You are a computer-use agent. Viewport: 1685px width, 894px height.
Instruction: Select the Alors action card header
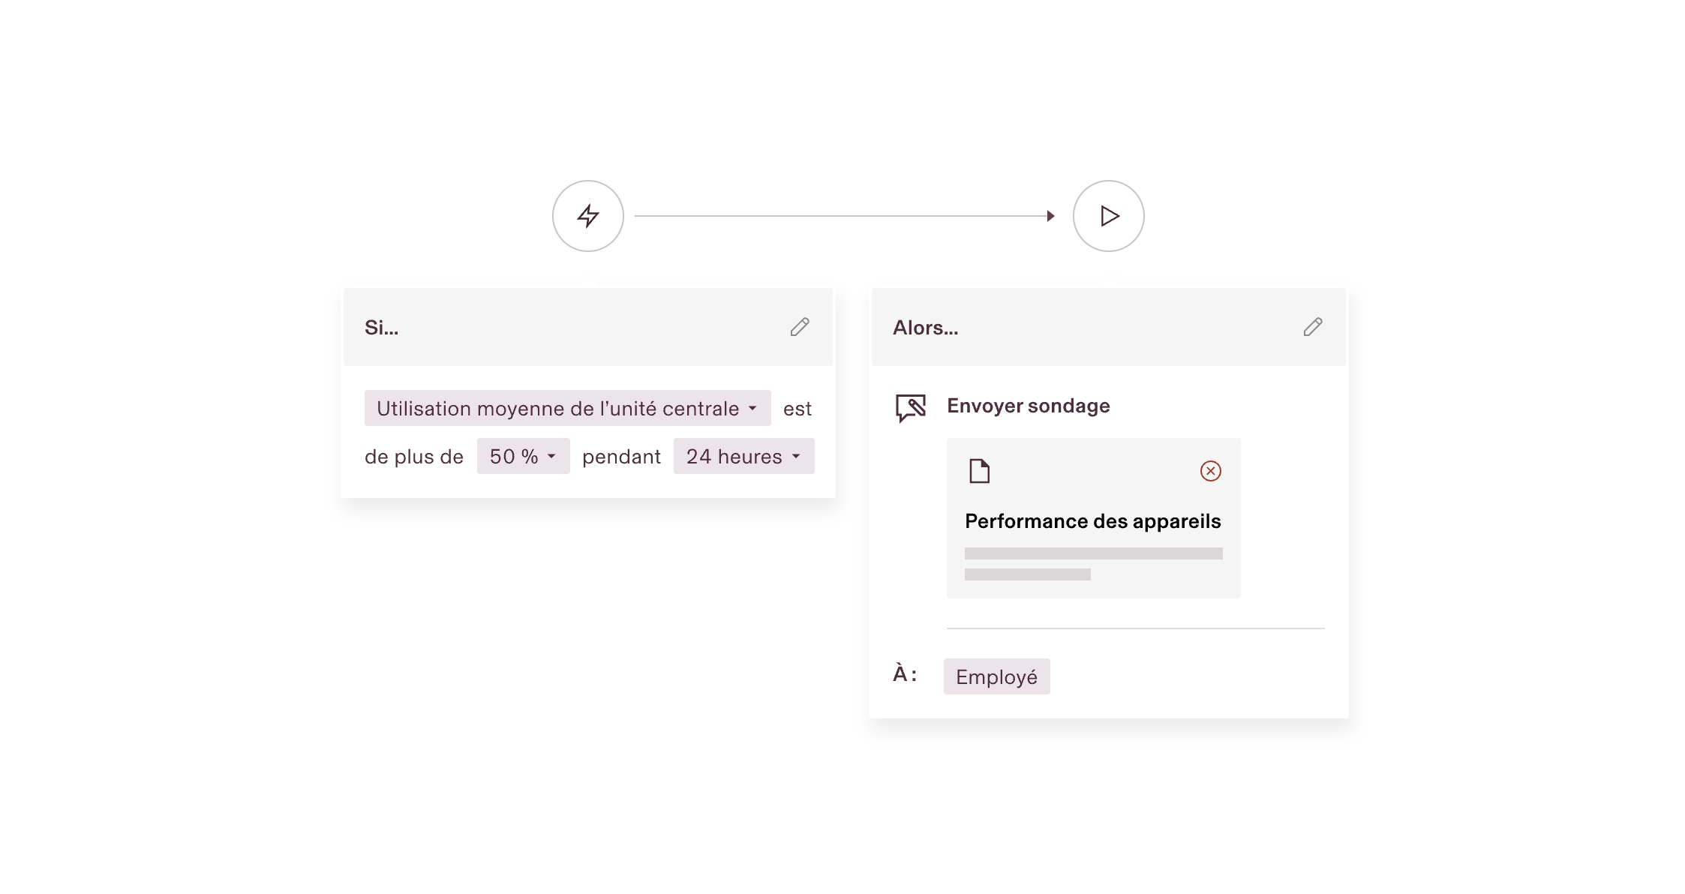(925, 328)
